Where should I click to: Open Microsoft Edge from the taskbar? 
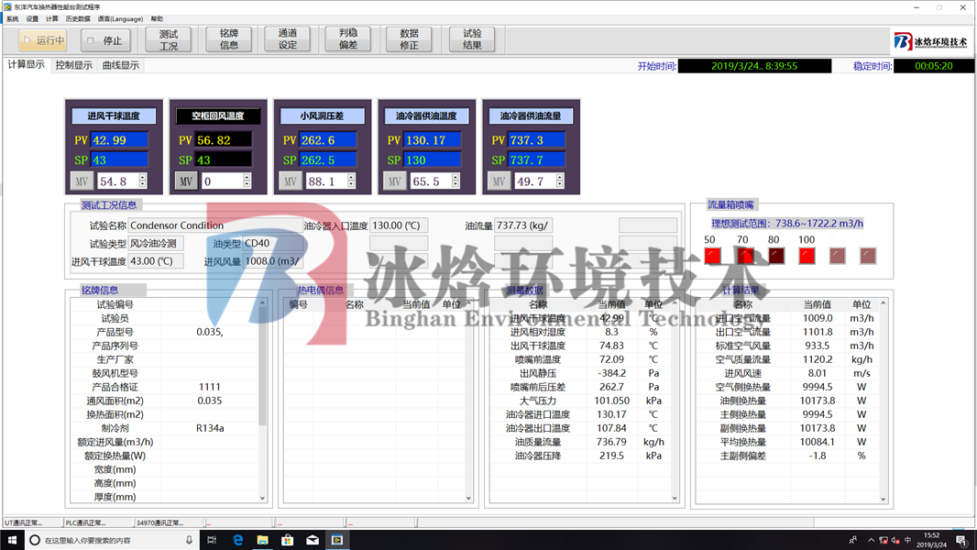tap(238, 540)
